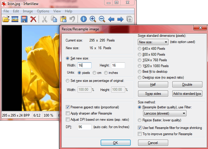
Task: Click the percentage Width 100.00 field
Action: point(84,90)
